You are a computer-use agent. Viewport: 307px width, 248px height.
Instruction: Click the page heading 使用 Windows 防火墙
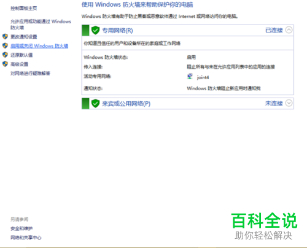[x=138, y=4]
